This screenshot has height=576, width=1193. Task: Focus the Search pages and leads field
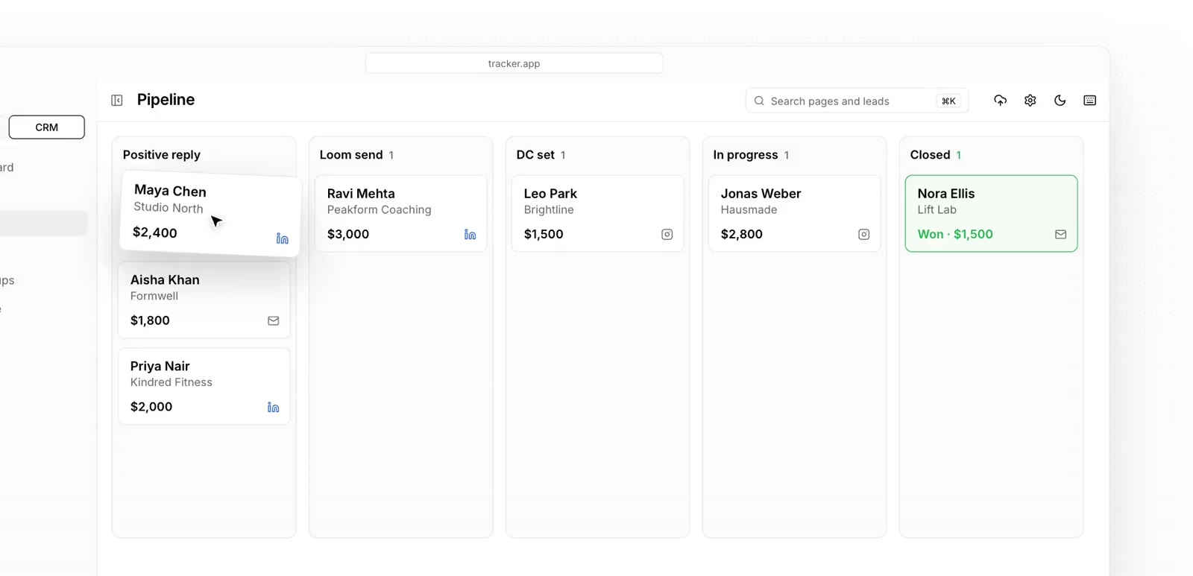pos(857,101)
